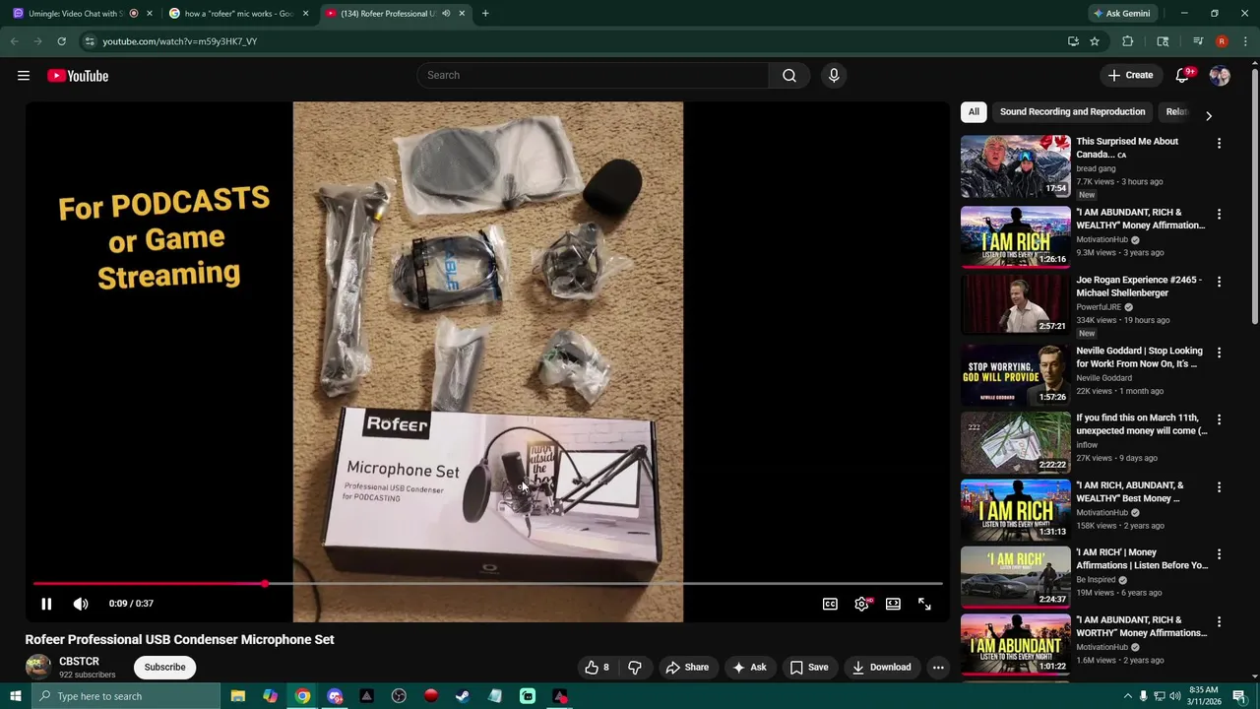Switch to the how a rofeer mic works tab

[x=239, y=14]
